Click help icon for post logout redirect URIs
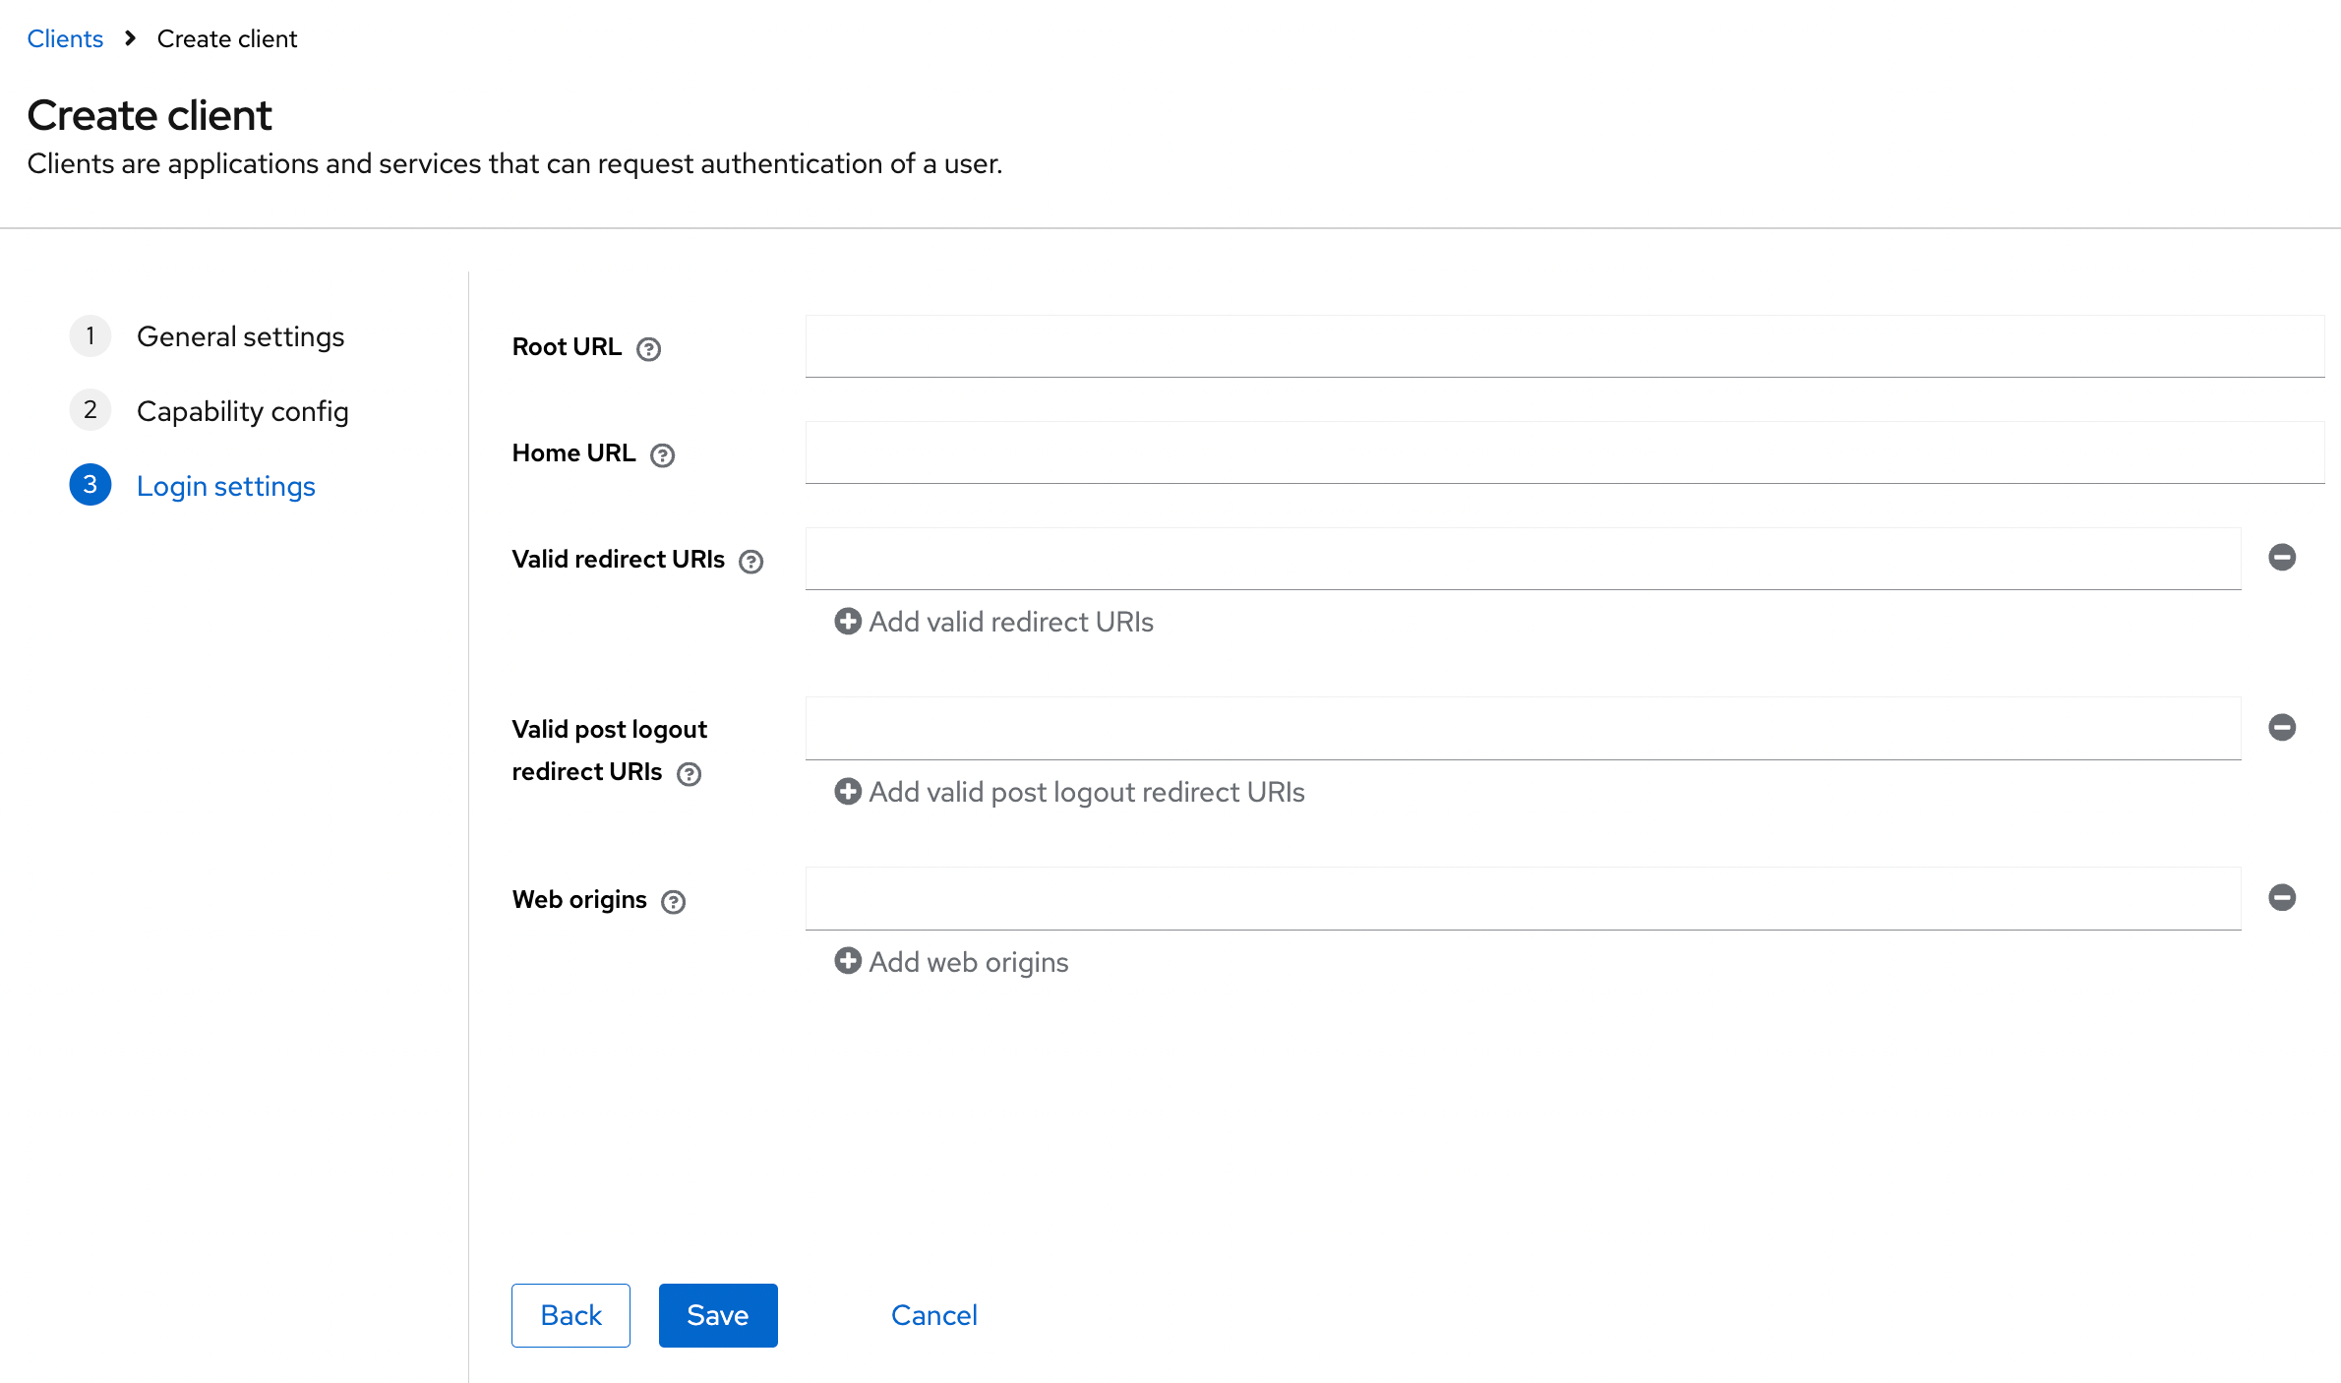Viewport: 2341px width, 1383px height. click(x=689, y=774)
